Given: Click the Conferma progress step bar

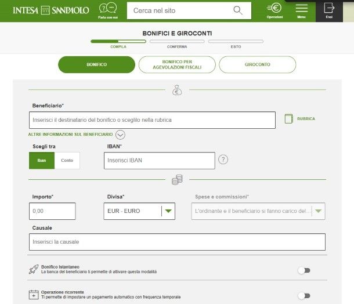Looking at the screenshot, I should pyautogui.click(x=177, y=41).
